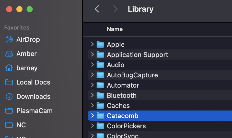Expand the Caches folder chevron

[x=92, y=105]
